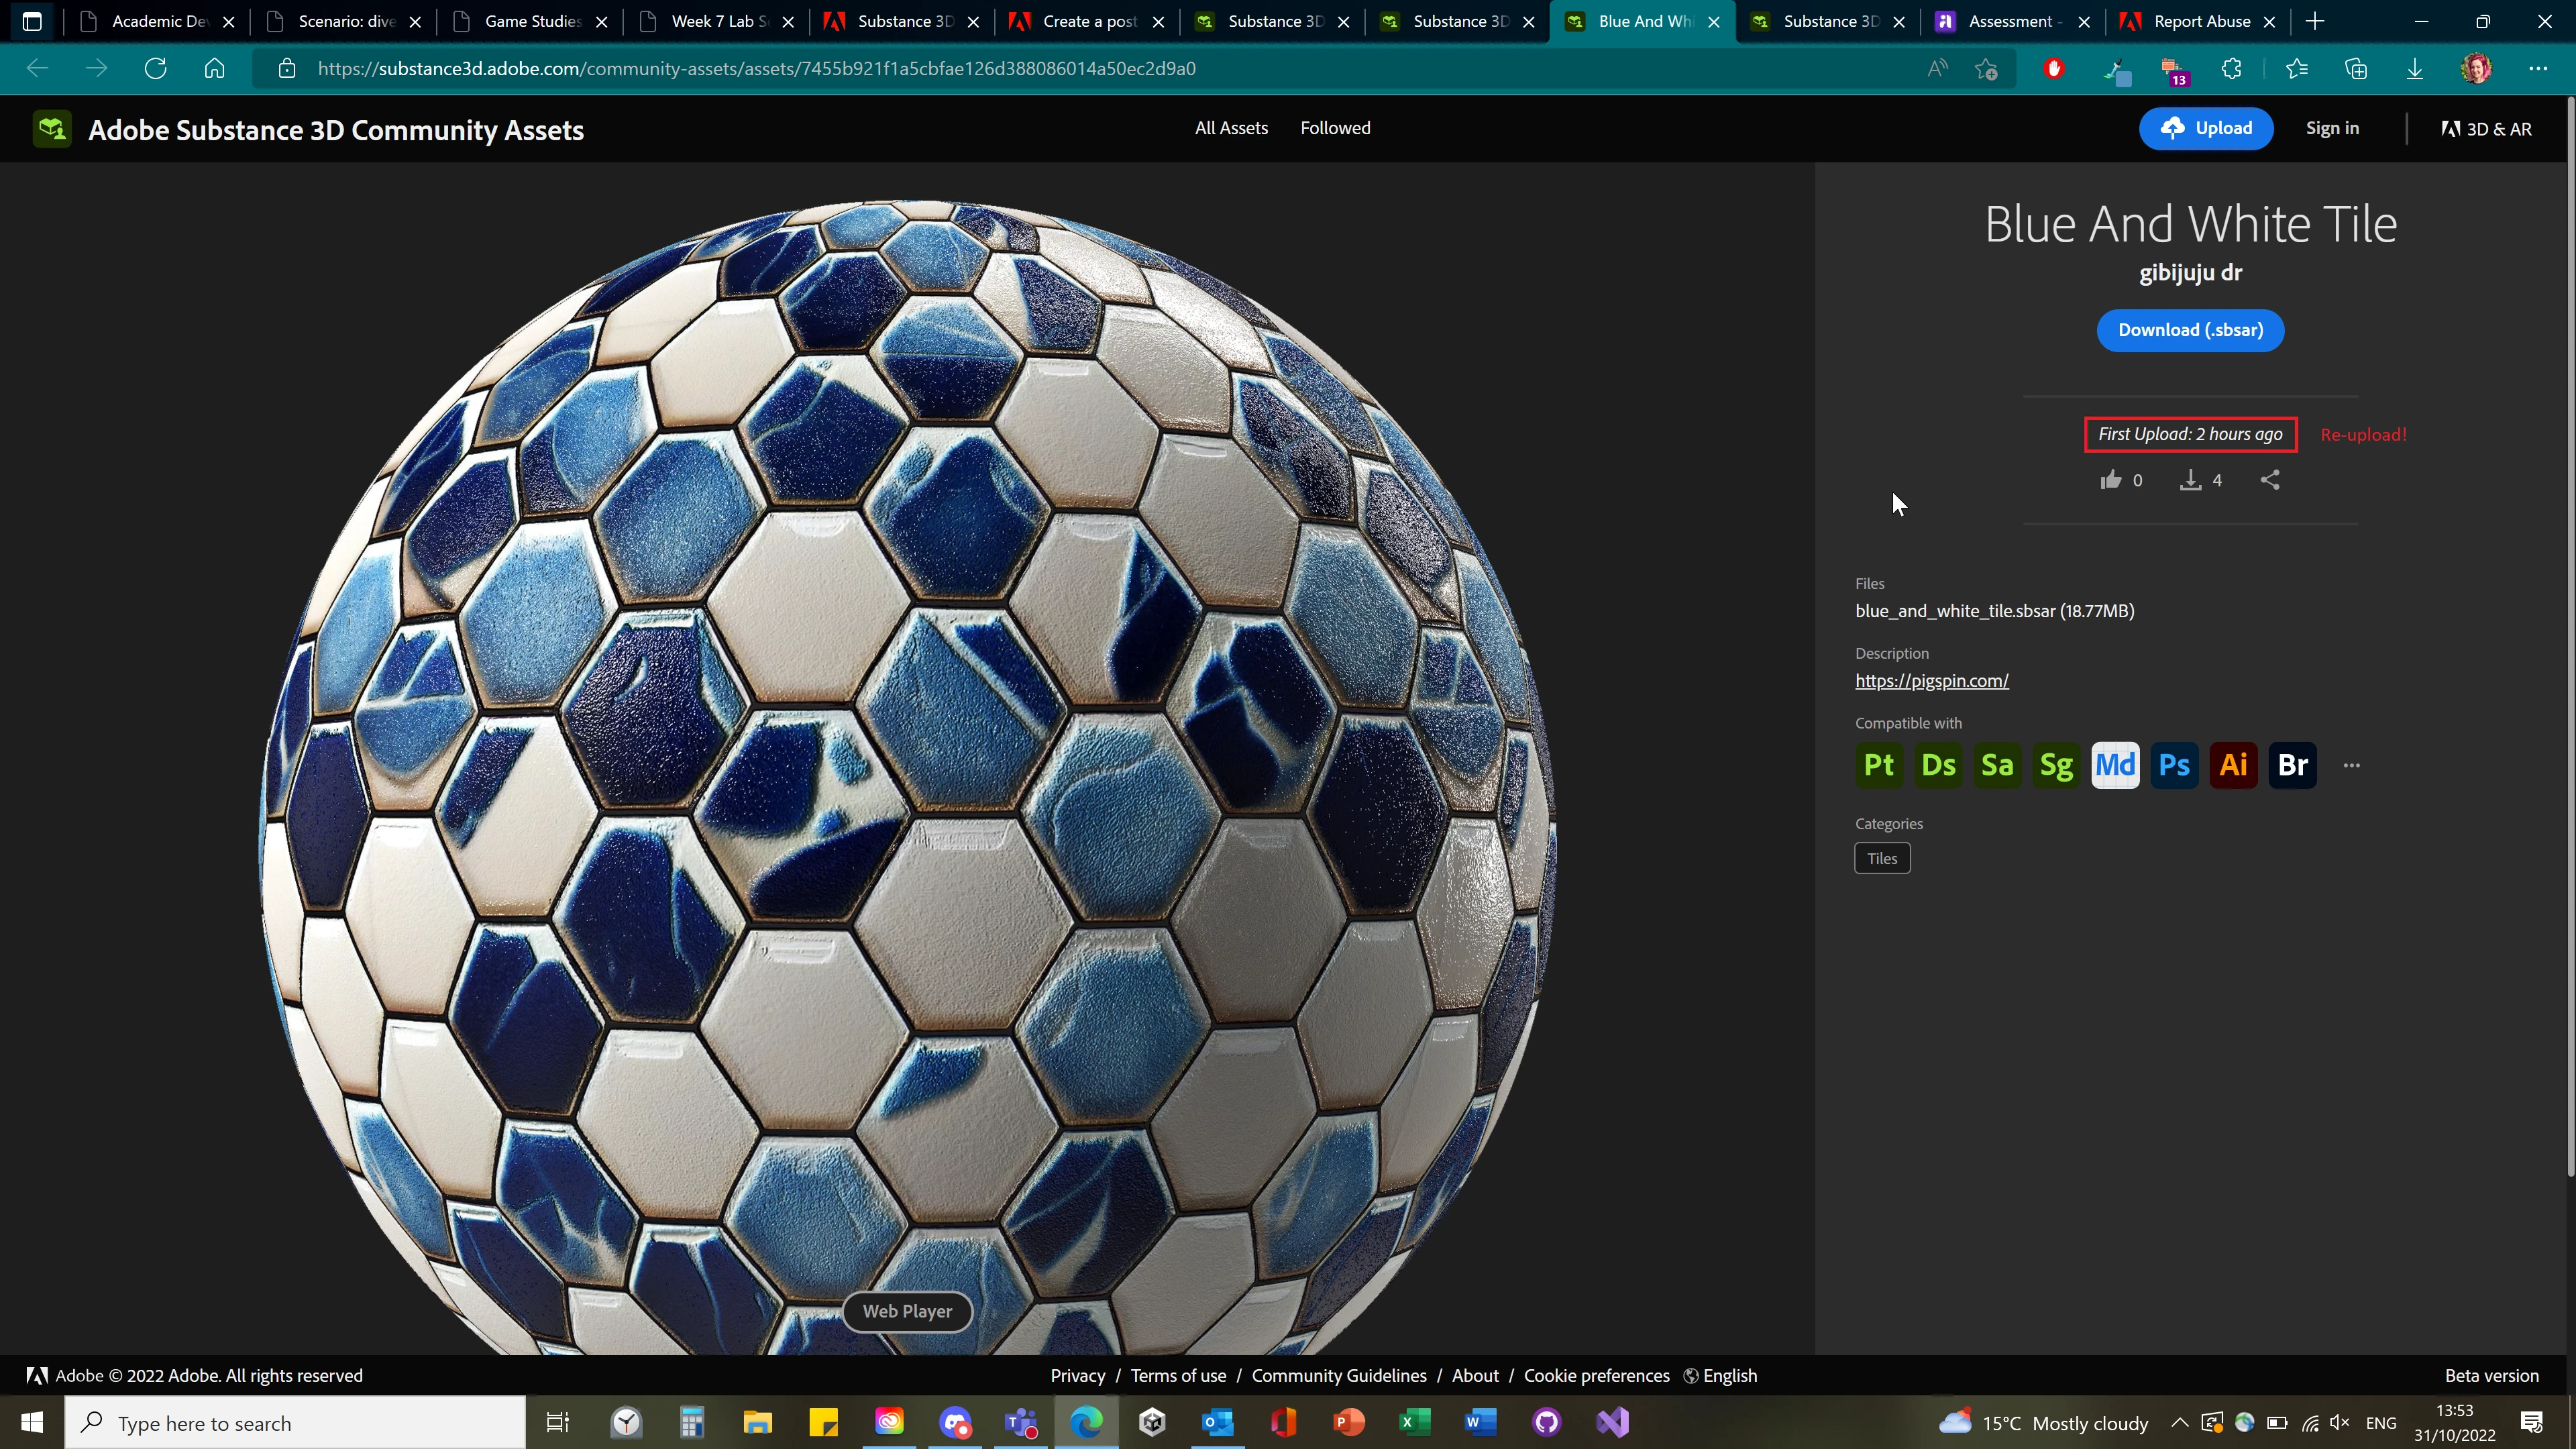This screenshot has height=1449, width=2576.
Task: Select the Substance Sampler Sa icon
Action: click(x=1997, y=765)
